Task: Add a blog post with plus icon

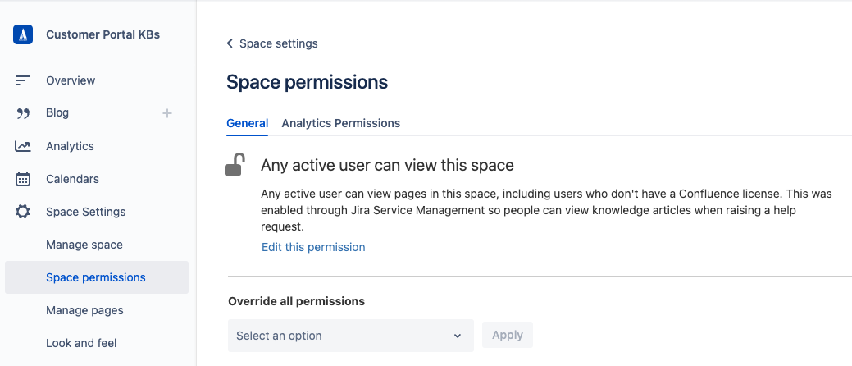Action: coord(167,113)
